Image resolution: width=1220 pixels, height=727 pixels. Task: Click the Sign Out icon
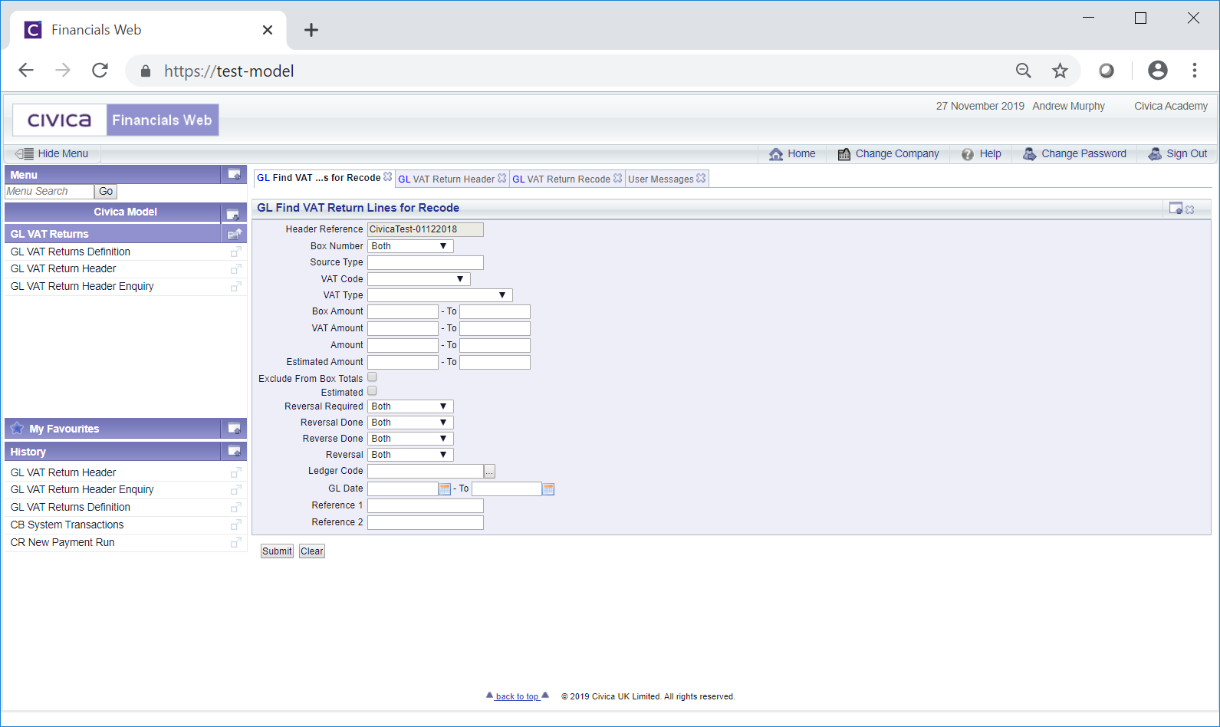pyautogui.click(x=1154, y=154)
